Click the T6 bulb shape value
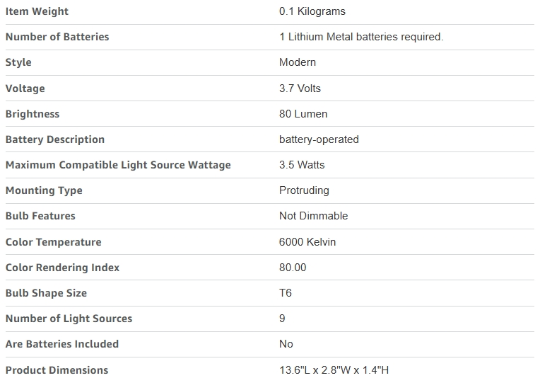Screen dimensions: 540x378 tap(286, 293)
